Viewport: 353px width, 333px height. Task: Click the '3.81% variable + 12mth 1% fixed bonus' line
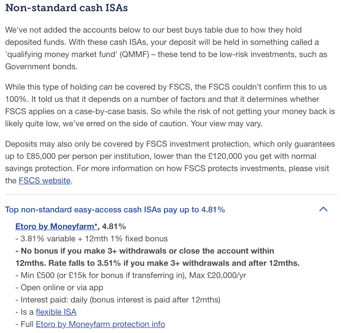click(92, 239)
